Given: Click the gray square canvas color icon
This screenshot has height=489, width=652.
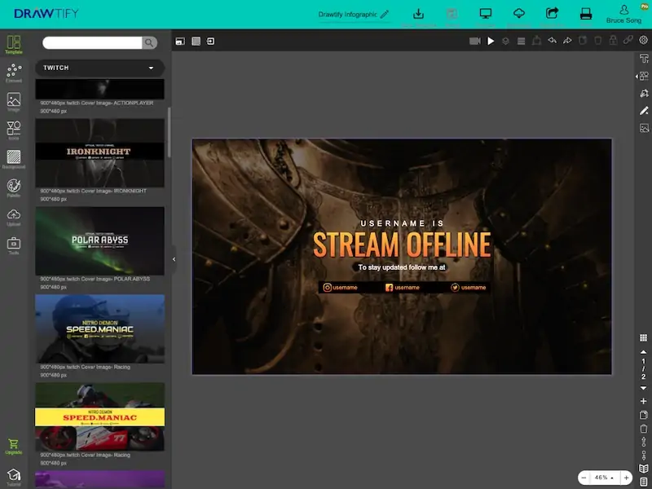Looking at the screenshot, I should pyautogui.click(x=196, y=41).
